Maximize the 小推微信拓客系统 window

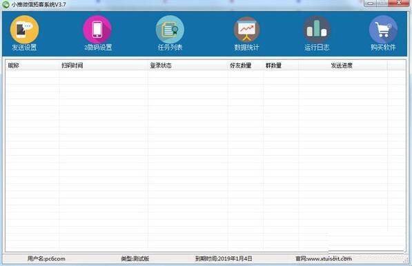(382, 3)
